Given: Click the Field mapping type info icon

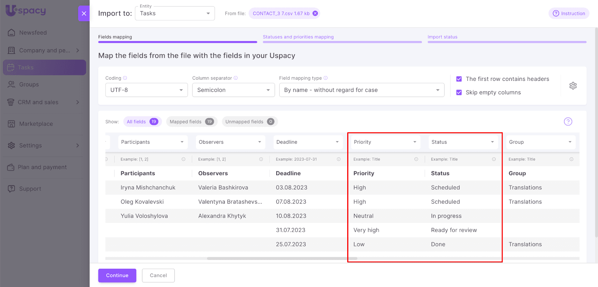Looking at the screenshot, I should click(326, 78).
